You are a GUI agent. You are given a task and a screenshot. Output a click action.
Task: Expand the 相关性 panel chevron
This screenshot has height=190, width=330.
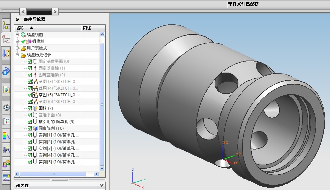(x=102, y=185)
